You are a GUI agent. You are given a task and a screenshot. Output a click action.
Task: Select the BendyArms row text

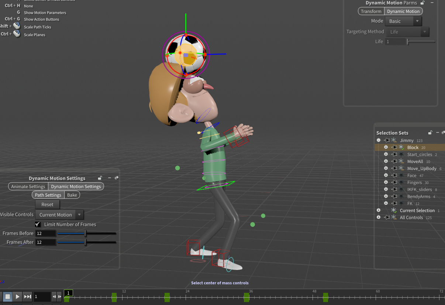click(419, 197)
